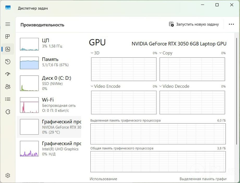Image resolution: width=240 pixels, height=183 pixels.
Task: Open the Copy graph type dropdown
Action: click(166, 53)
